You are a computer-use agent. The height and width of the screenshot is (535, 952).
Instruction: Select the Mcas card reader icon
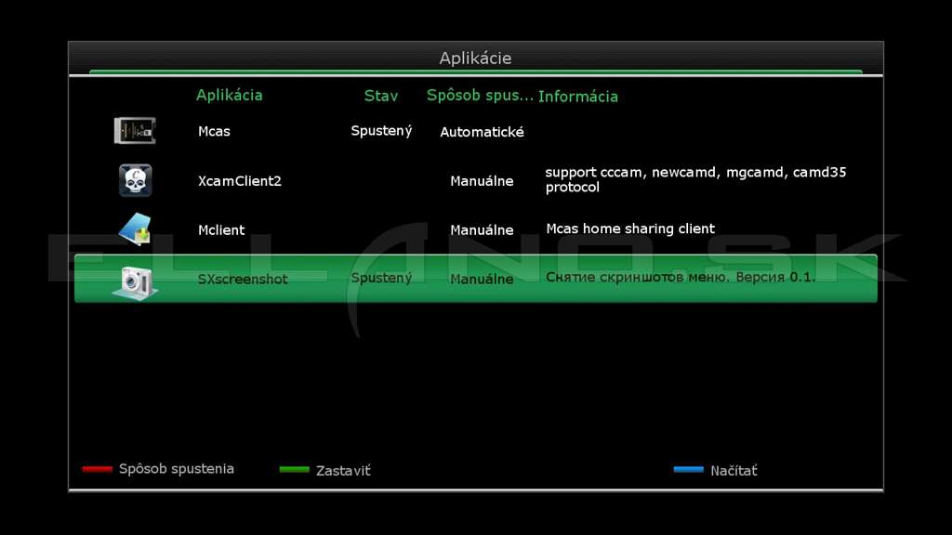135,130
